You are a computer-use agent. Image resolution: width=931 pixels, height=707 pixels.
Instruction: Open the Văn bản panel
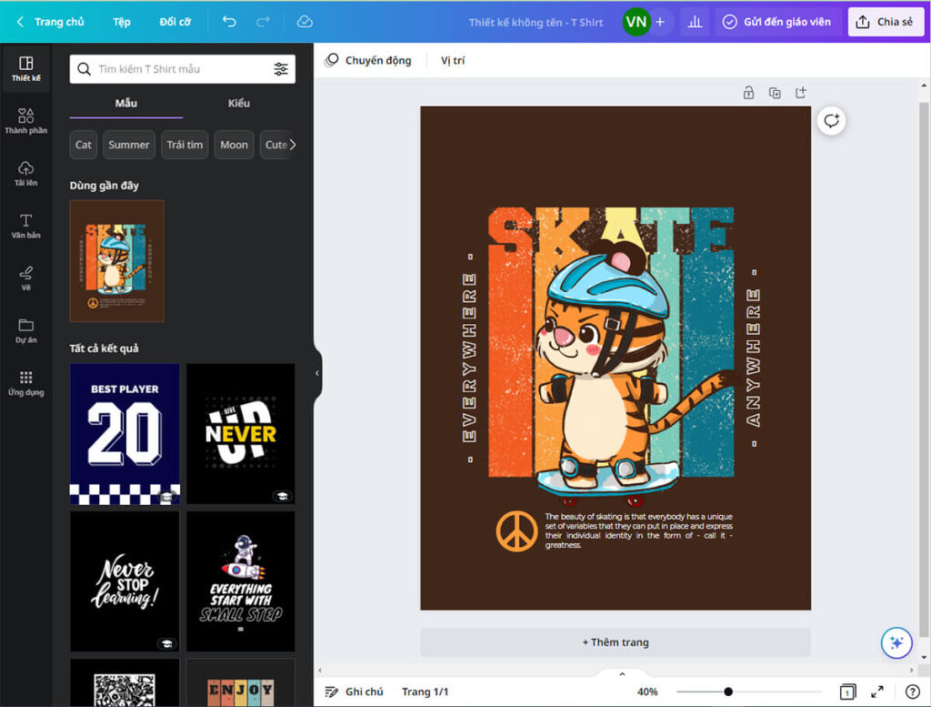click(25, 225)
